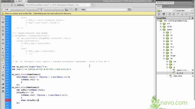
Task: Switch to the Files panel tab
Action: pyautogui.click(x=159, y=6)
